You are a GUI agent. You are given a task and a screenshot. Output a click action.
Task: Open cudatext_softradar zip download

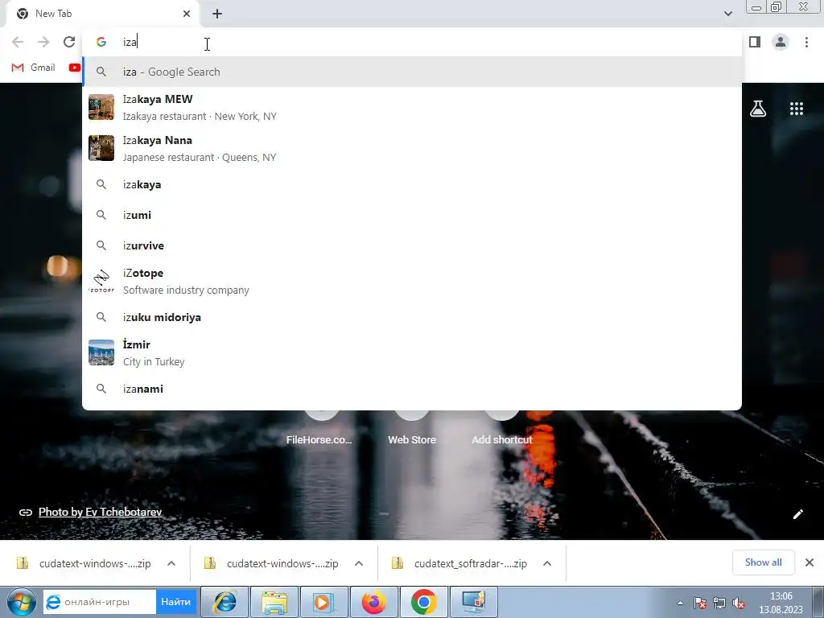click(459, 563)
